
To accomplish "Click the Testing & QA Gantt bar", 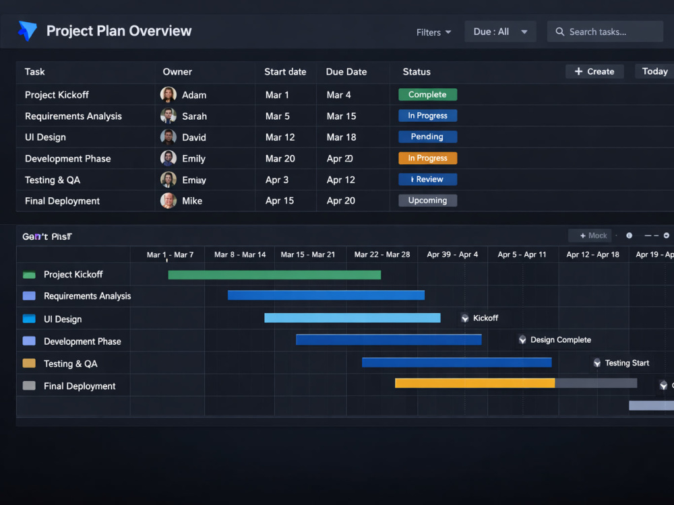I will click(456, 362).
